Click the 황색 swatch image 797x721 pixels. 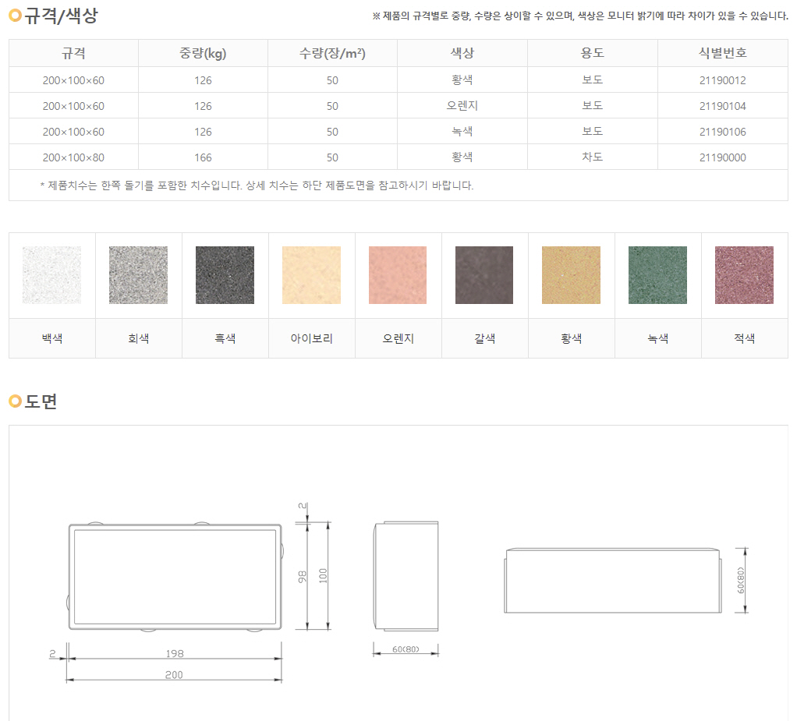click(x=571, y=274)
